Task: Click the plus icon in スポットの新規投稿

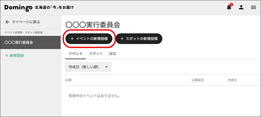Action: pyautogui.click(x=122, y=39)
